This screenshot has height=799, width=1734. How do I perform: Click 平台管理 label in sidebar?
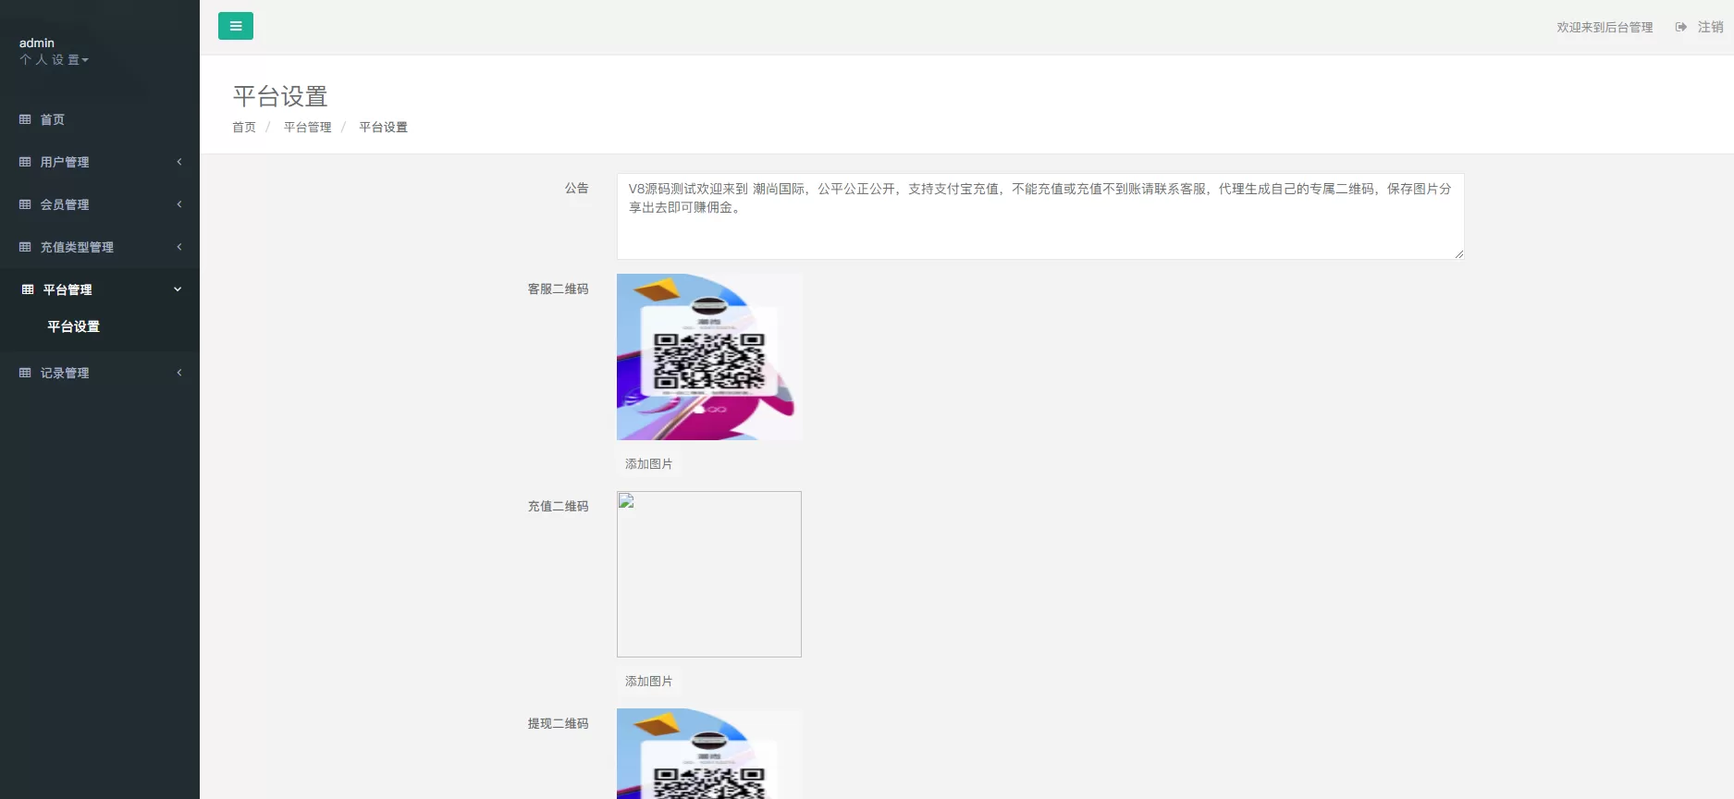click(x=68, y=289)
